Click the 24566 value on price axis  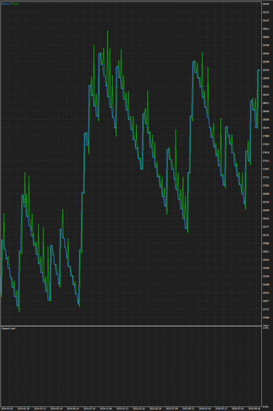pyautogui.click(x=266, y=318)
